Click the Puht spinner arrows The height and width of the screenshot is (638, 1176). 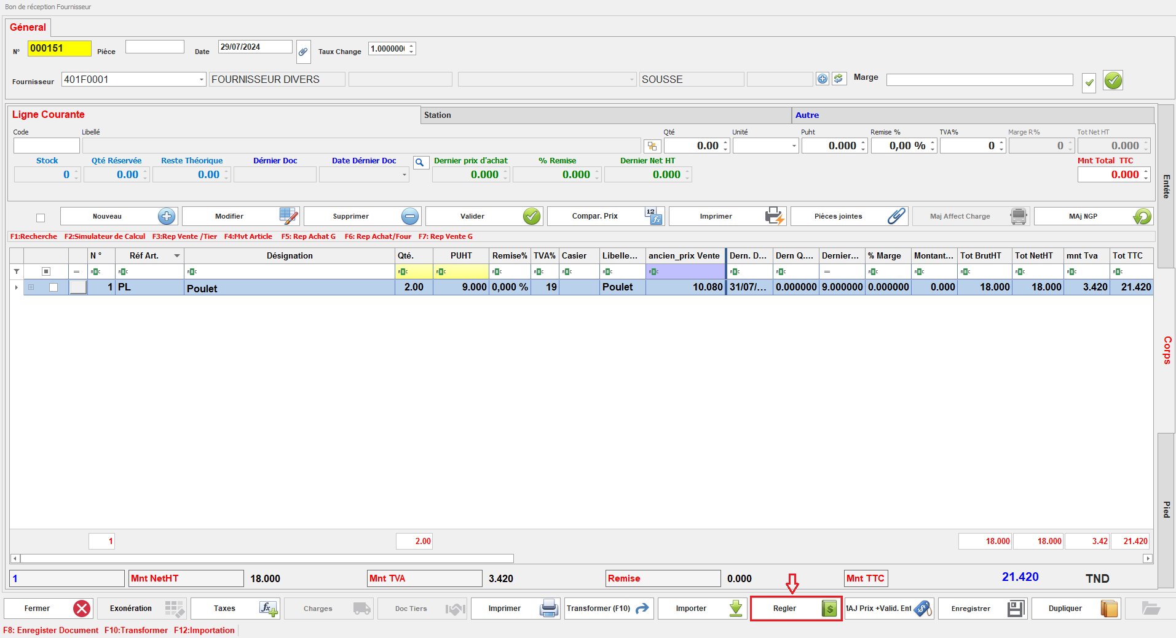863,146
